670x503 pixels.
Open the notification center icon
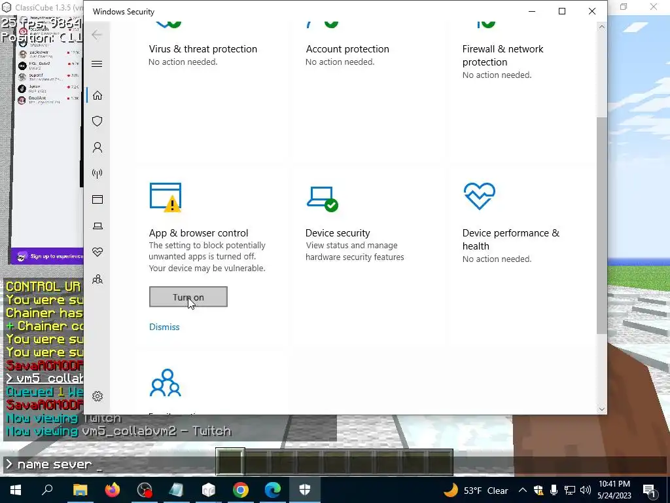tap(650, 490)
